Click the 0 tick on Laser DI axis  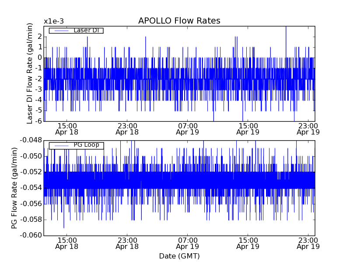40,57
